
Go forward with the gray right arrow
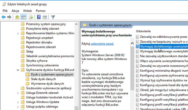pos(9,17)
